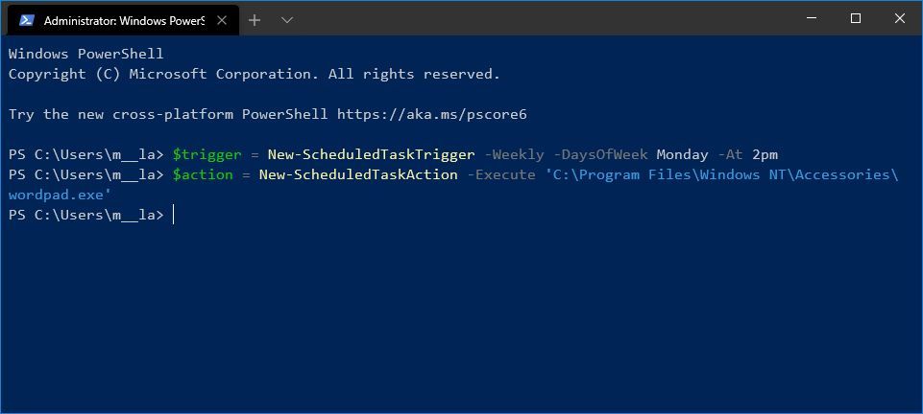Close the Administrator PowerShell tab
The image size is (923, 414).
(223, 20)
